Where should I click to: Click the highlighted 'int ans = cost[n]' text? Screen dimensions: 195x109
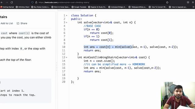(x=97, y=47)
